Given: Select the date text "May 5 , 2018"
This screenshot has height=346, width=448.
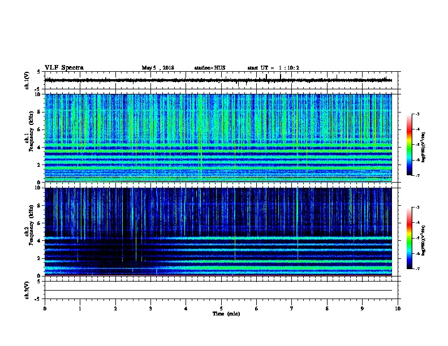Looking at the screenshot, I should point(158,68).
